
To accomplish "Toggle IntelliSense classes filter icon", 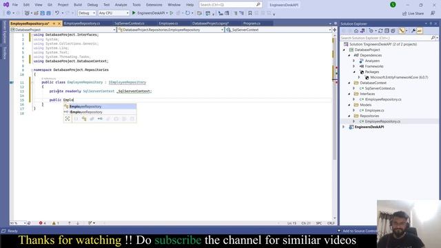I will coord(84,118).
